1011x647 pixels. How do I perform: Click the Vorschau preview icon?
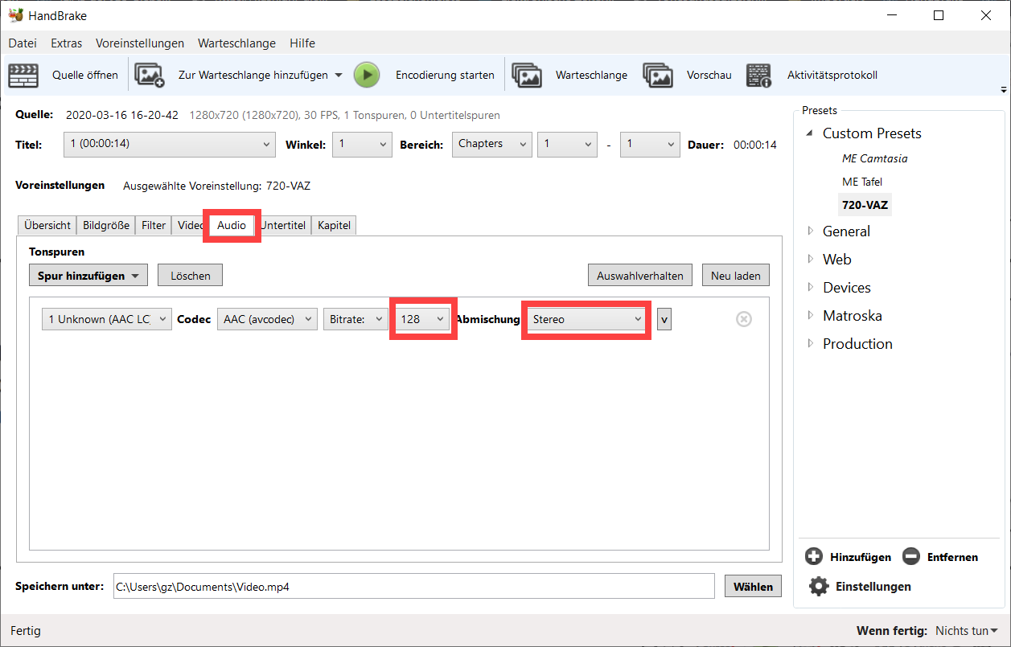click(x=658, y=75)
